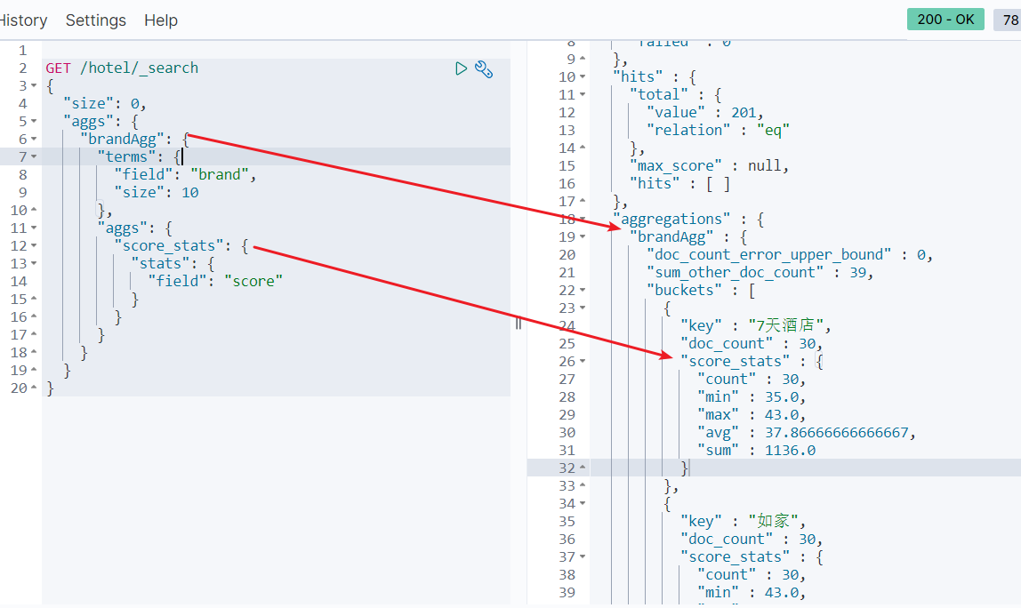Click the "field": "brand" line
Image resolution: width=1021 pixels, height=608 pixels.
[185, 174]
